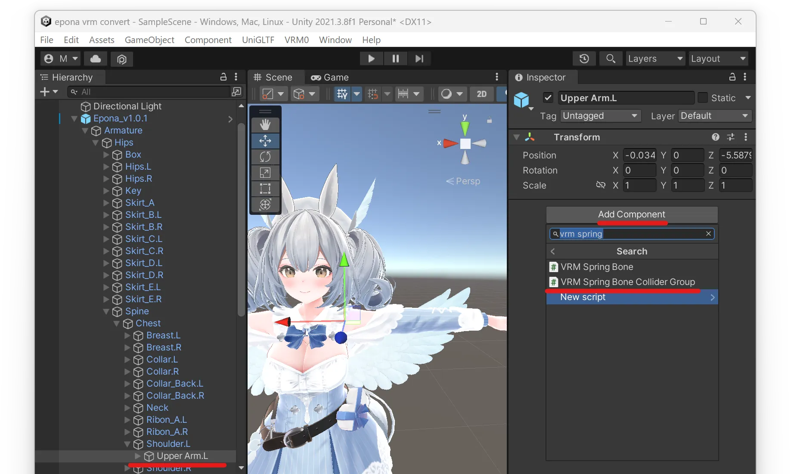Open Inspector panel more options
This screenshot has height=474, width=791.
point(745,77)
